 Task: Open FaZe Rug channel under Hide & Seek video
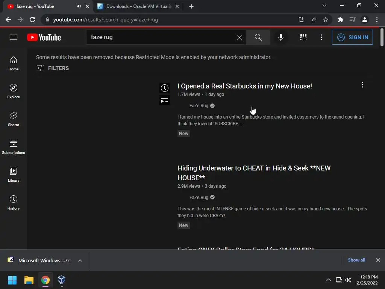(x=199, y=197)
